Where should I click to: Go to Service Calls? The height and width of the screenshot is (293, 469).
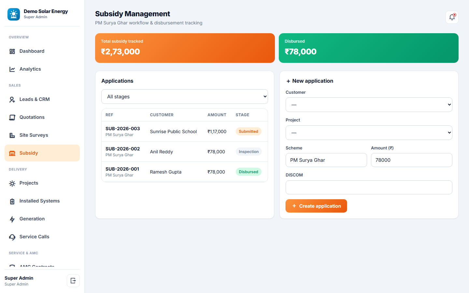click(42, 237)
